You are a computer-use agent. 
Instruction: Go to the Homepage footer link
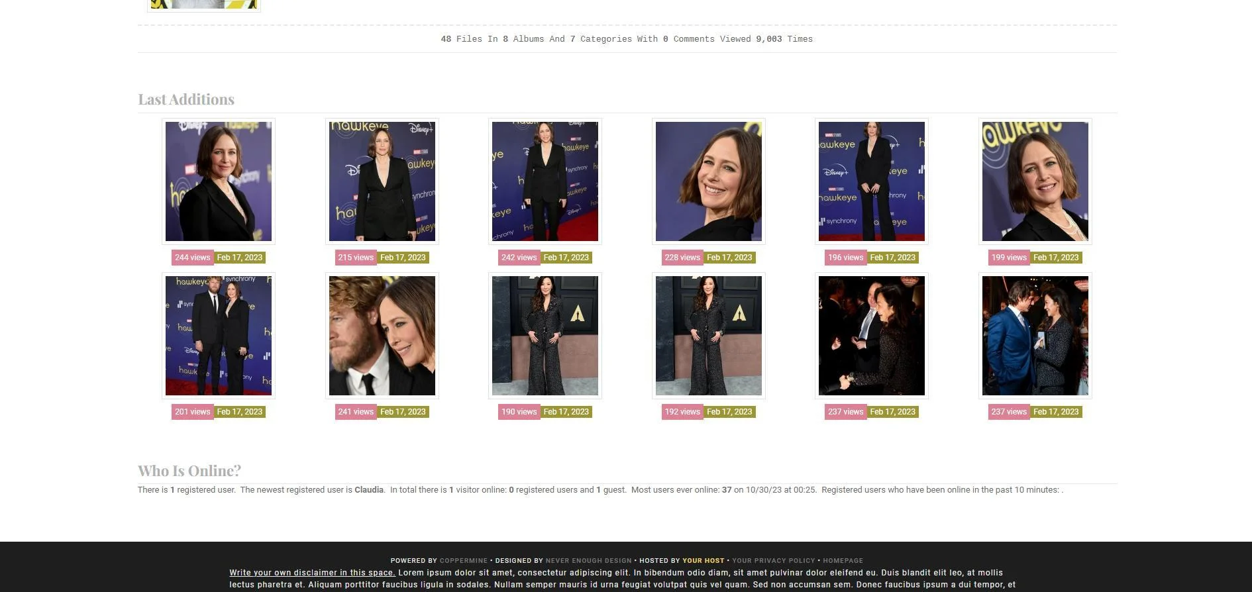[843, 561]
